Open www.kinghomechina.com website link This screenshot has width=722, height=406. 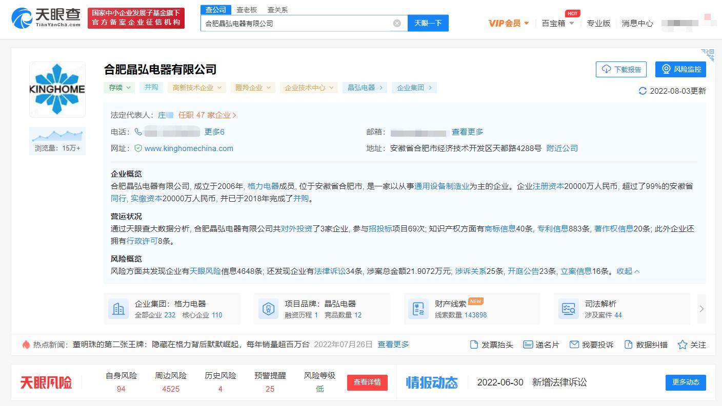coord(189,148)
